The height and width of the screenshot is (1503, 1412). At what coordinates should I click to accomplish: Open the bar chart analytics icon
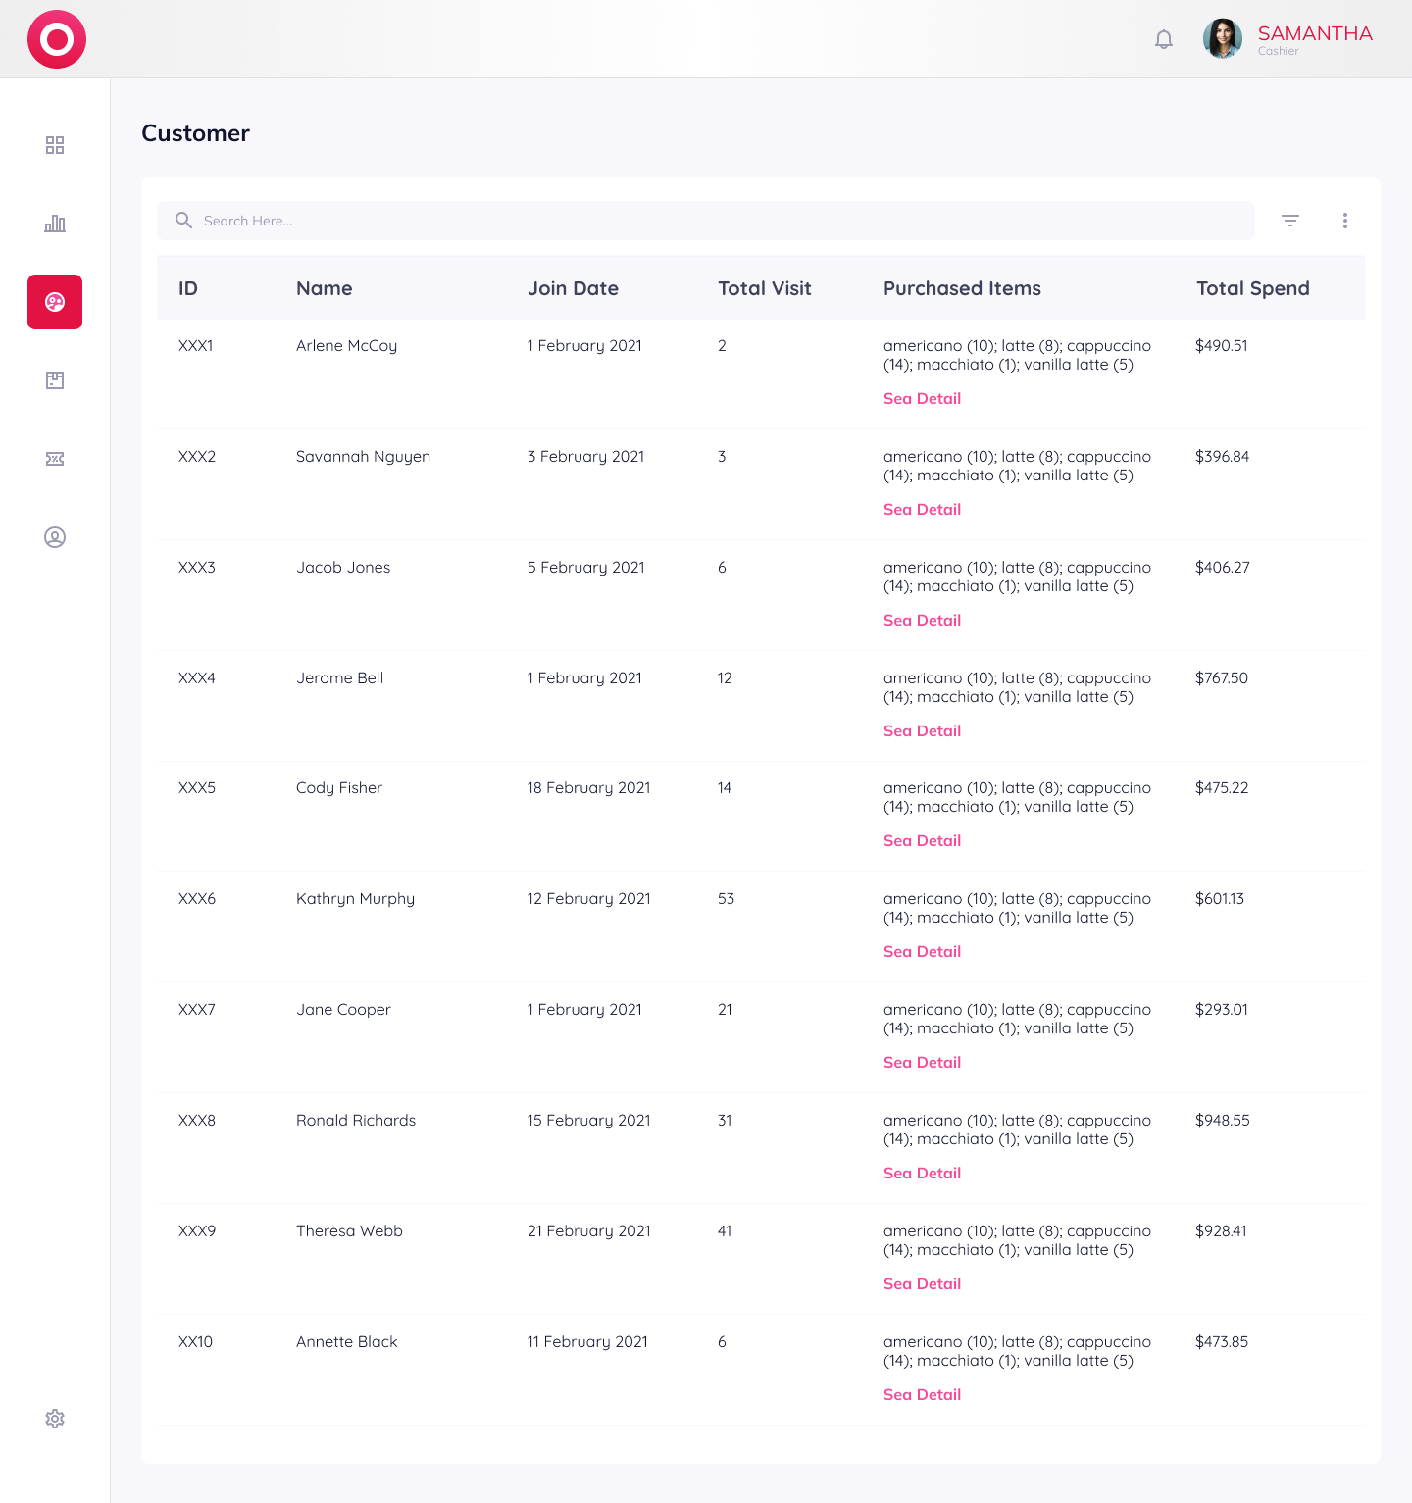tap(55, 224)
